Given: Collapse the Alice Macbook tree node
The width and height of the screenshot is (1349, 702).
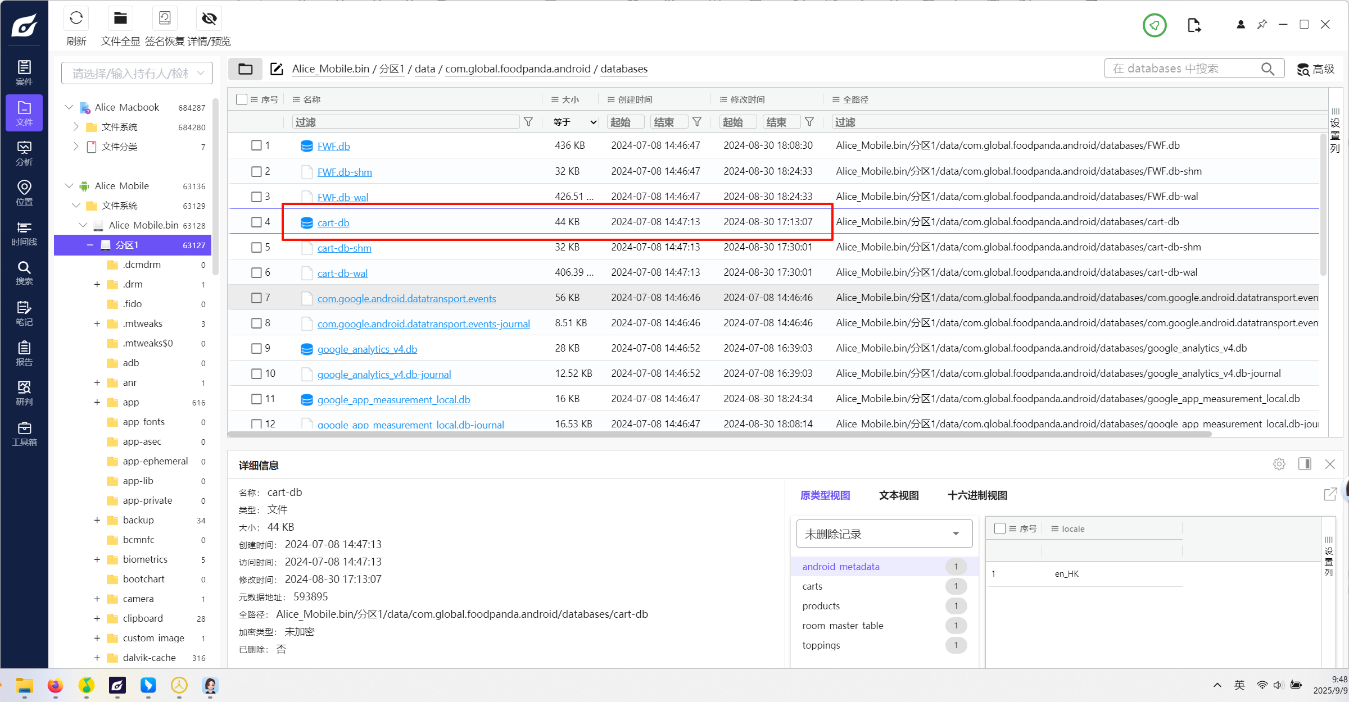Looking at the screenshot, I should coord(69,107).
